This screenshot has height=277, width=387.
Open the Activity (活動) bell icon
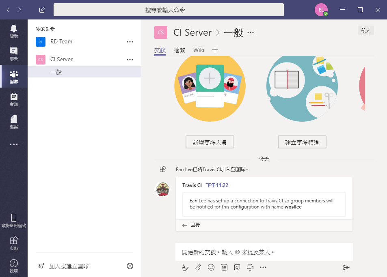tap(13, 31)
